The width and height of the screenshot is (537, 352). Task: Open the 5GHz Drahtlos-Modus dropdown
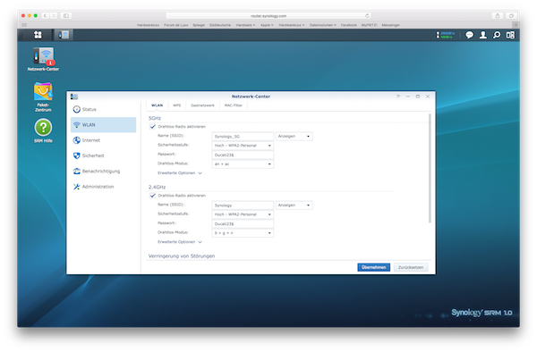click(x=243, y=164)
